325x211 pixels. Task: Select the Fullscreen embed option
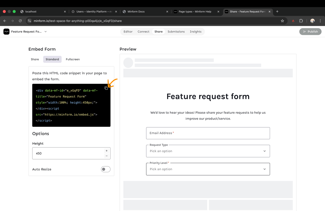click(x=73, y=59)
